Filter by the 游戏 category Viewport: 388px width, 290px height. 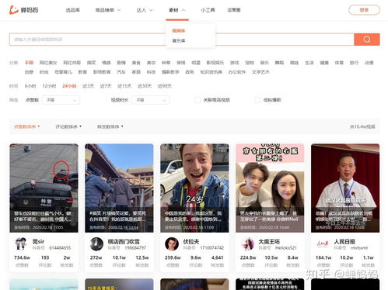(x=235, y=63)
